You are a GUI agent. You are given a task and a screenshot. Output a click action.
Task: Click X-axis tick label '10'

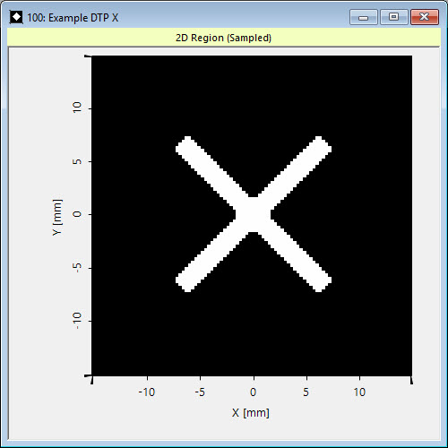coord(359,392)
